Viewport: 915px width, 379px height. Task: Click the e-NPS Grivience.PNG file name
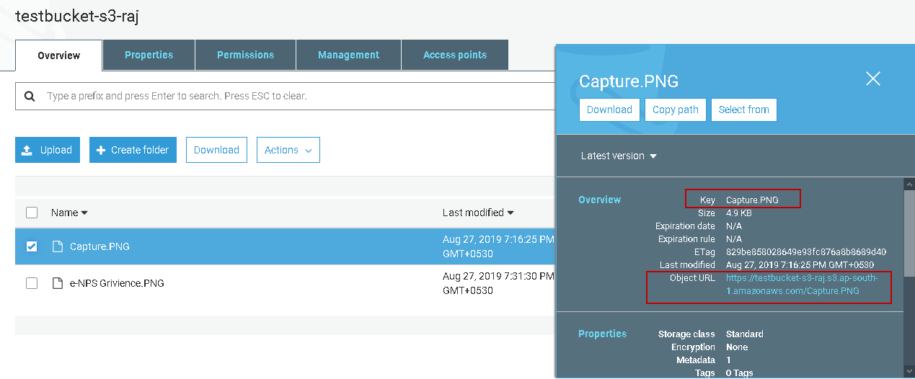pyautogui.click(x=117, y=283)
